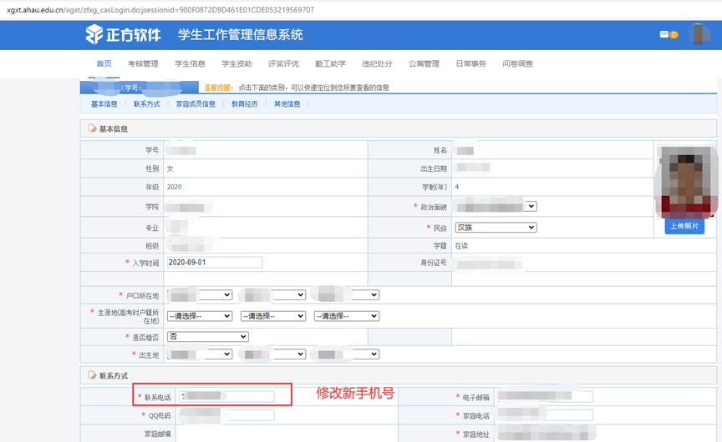Click the 联系电话 input field
This screenshot has width=722, height=442.
(227, 396)
